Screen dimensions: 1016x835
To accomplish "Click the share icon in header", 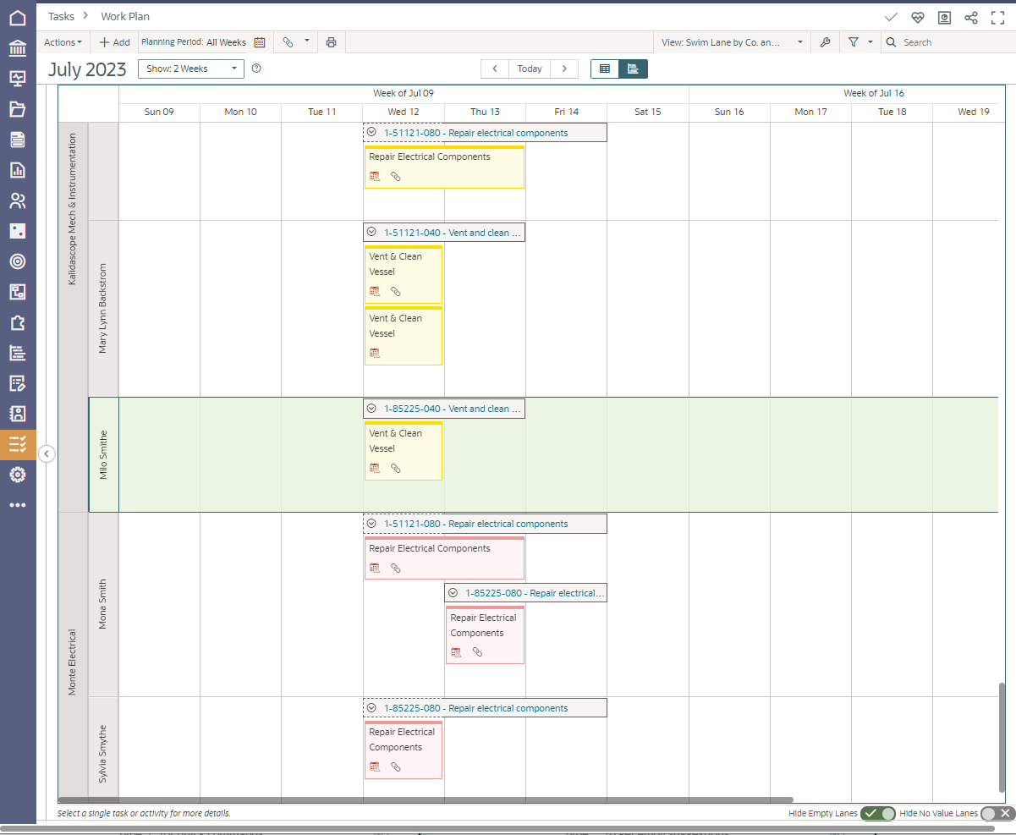I will pos(971,17).
